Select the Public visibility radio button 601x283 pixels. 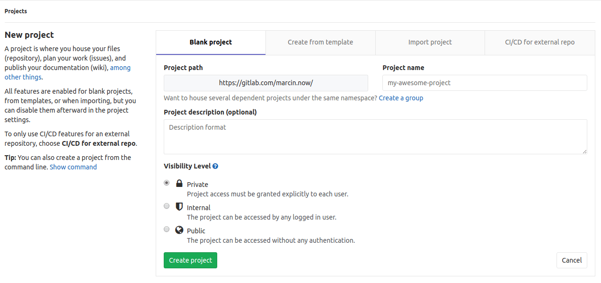(167, 229)
